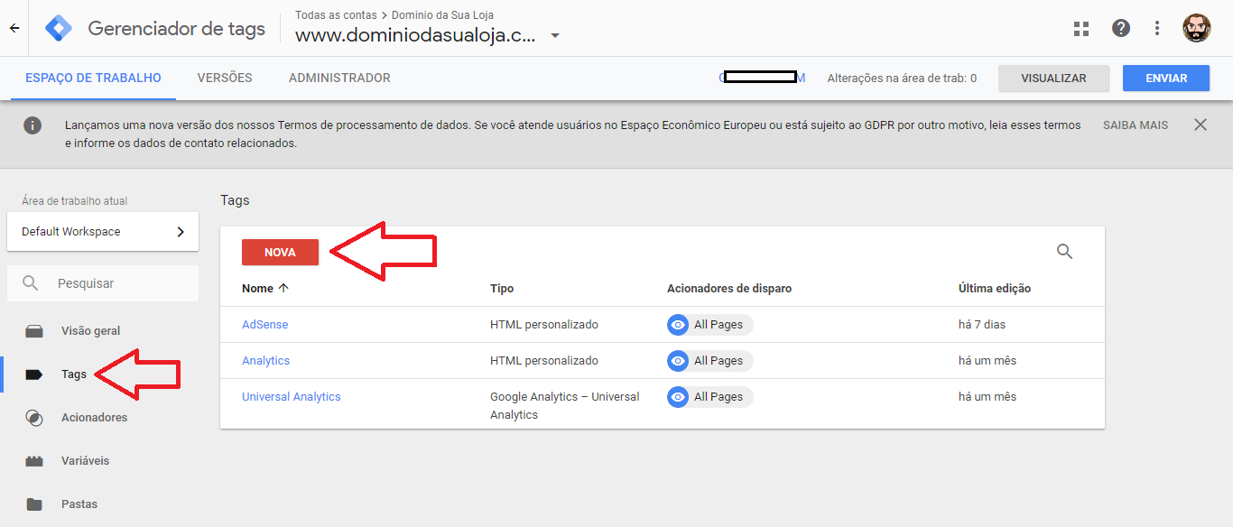Click the NOVA button to create a tag

tap(280, 253)
